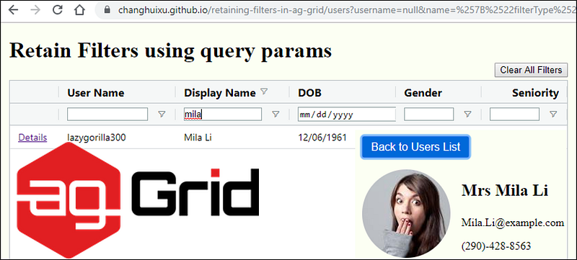577x260 pixels.
Task: Open the browser home page icon
Action: [79, 10]
